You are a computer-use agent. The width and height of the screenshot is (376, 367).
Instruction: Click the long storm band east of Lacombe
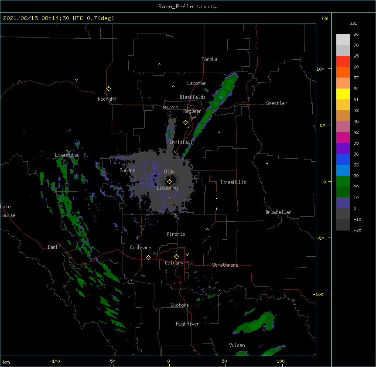[216, 104]
